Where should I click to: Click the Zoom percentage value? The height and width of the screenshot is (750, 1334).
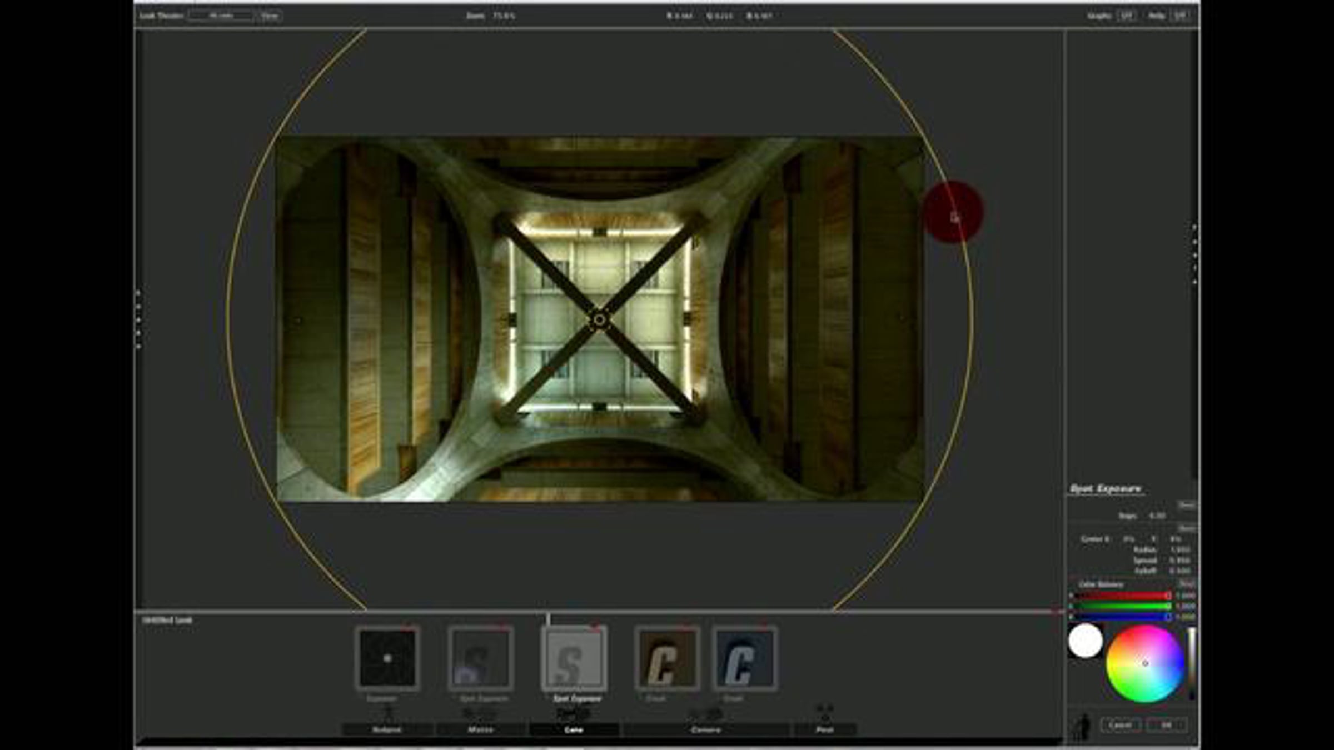pyautogui.click(x=504, y=16)
